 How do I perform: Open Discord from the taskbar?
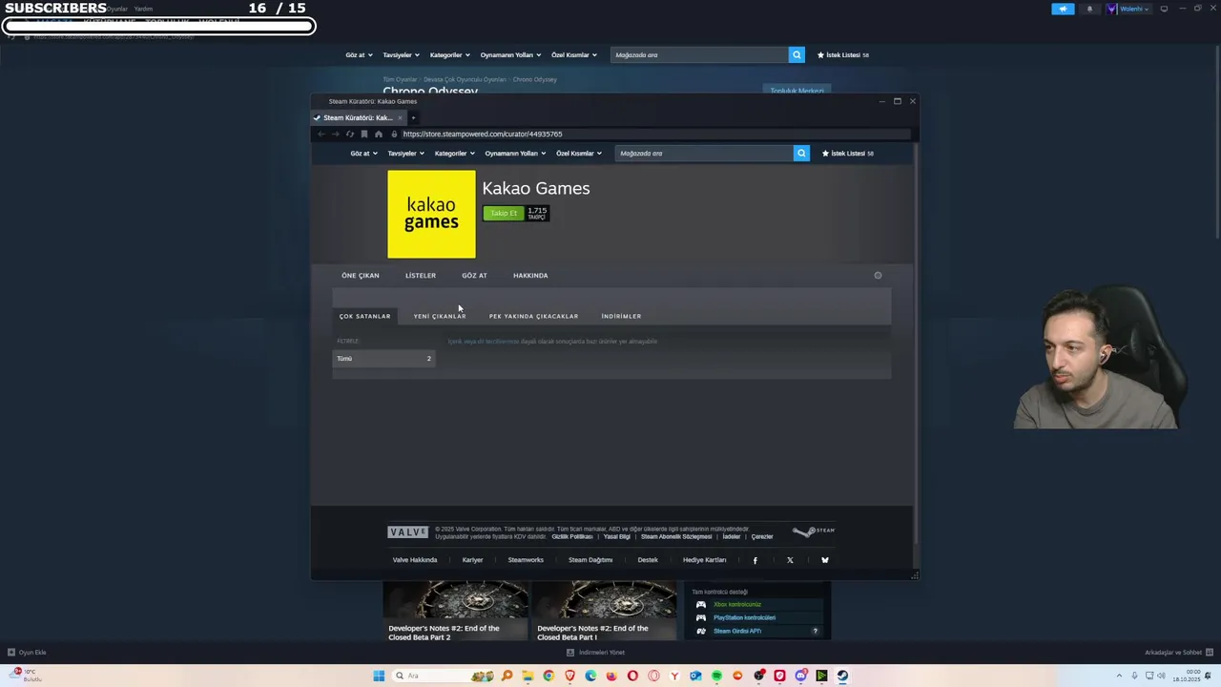pos(800,676)
